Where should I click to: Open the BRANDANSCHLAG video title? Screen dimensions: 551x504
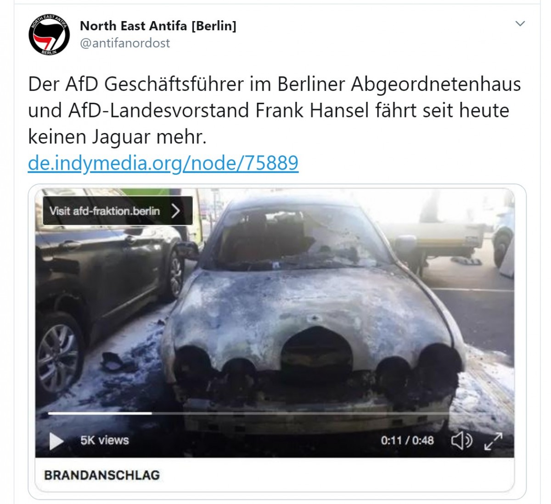coord(102,475)
